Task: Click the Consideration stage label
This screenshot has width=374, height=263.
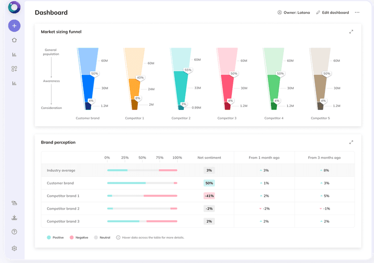Action: click(x=52, y=108)
